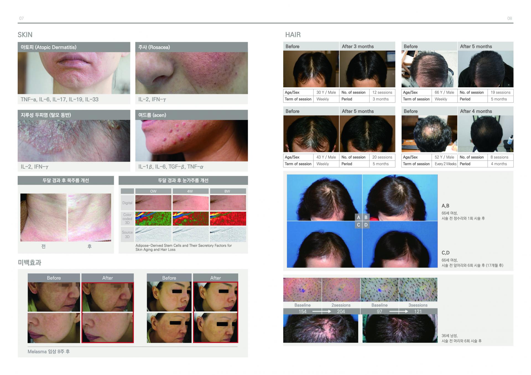This screenshot has width=531, height=375.
Task: Click the HAIR section heading
Action: tap(293, 35)
